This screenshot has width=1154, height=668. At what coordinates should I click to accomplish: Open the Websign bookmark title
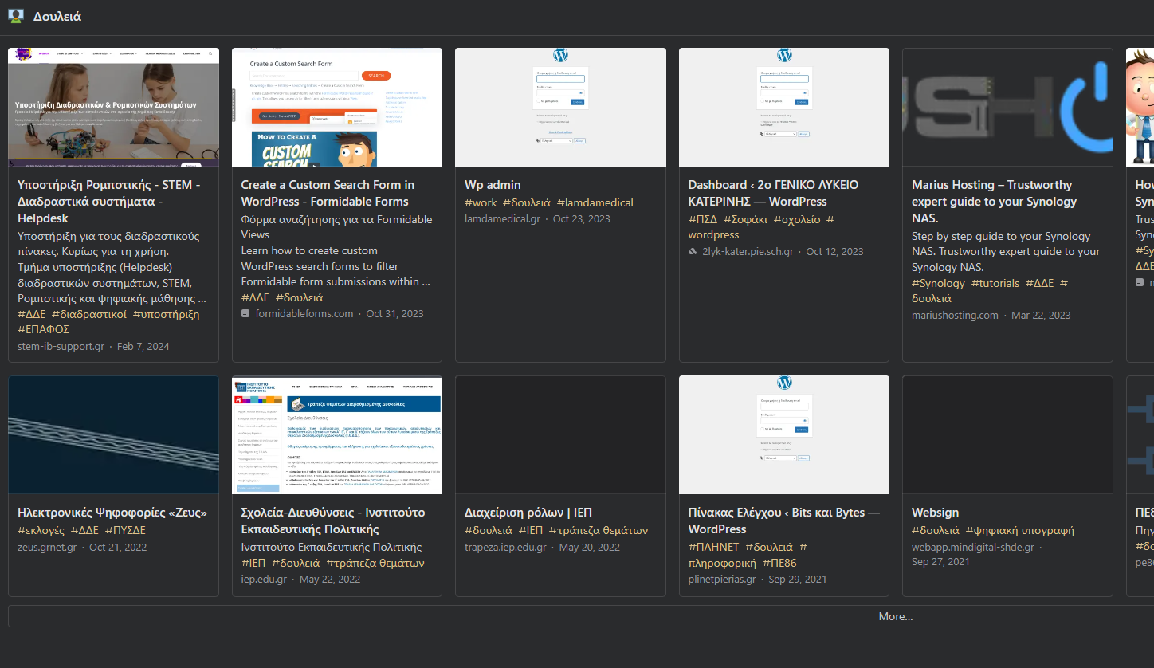click(x=935, y=513)
